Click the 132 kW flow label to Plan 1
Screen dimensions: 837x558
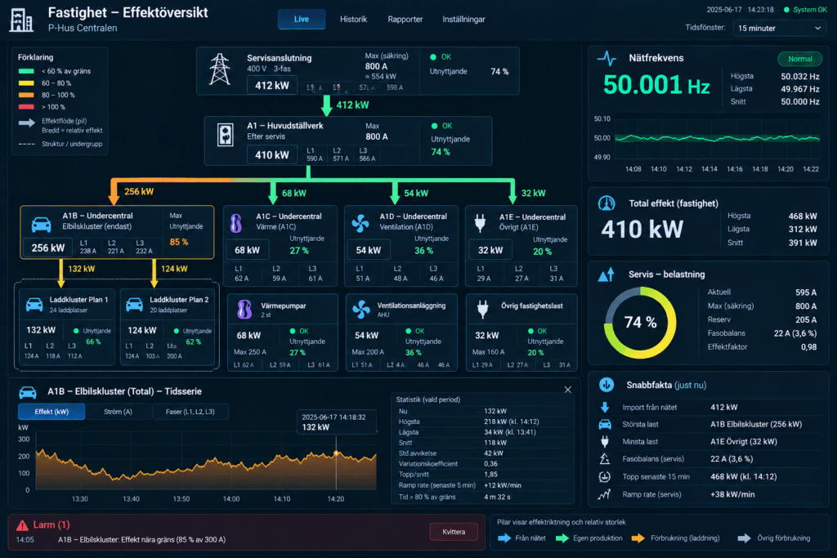point(82,269)
